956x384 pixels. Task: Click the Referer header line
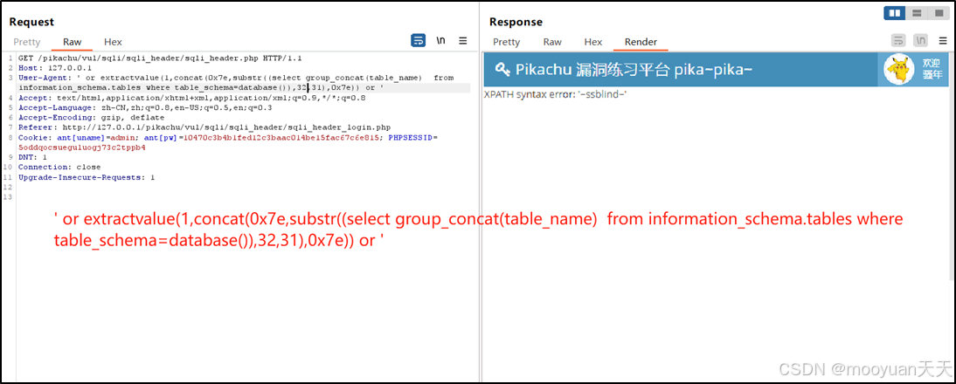[x=204, y=127]
